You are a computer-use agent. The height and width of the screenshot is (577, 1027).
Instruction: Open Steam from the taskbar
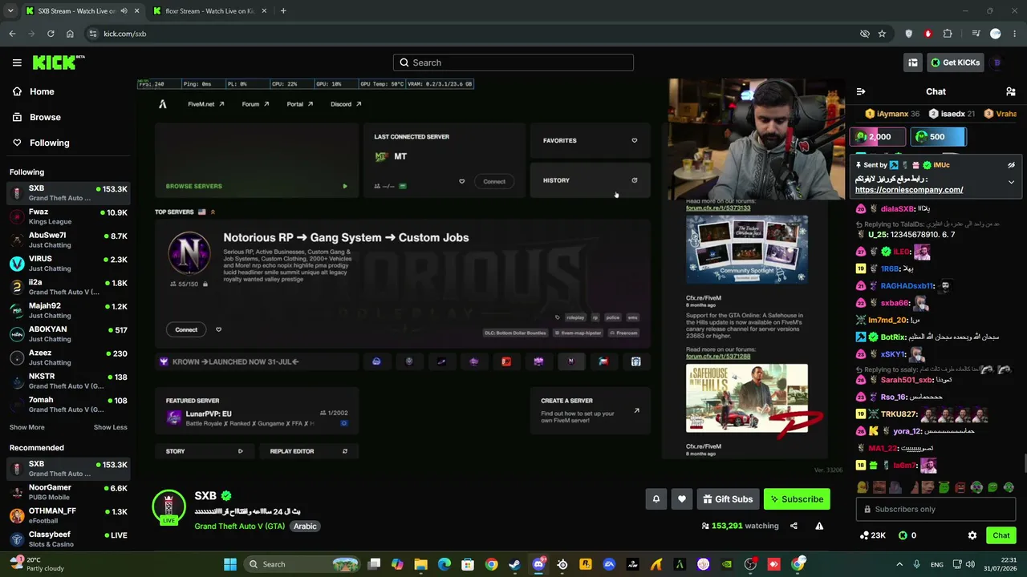pyautogui.click(x=514, y=564)
